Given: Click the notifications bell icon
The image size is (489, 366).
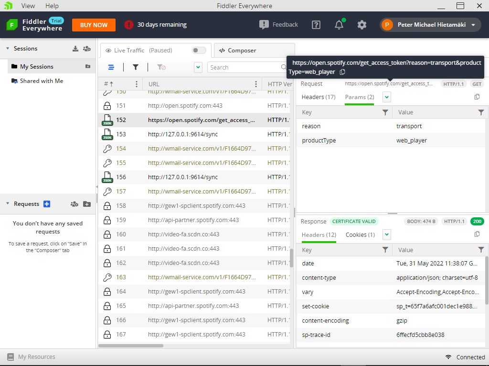Looking at the screenshot, I should (339, 25).
